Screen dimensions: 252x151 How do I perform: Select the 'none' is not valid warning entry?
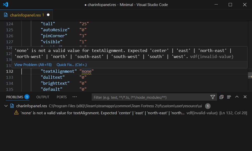coord(126,113)
